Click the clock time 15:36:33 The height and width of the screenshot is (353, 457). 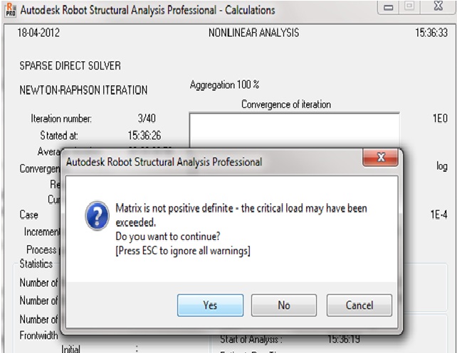(431, 33)
